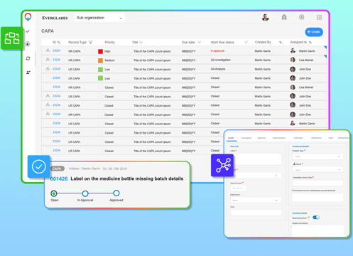Click John Doe avatar in QA Analysis row
Image resolution: width=353 pixels, height=256 pixels.
pos(293,69)
